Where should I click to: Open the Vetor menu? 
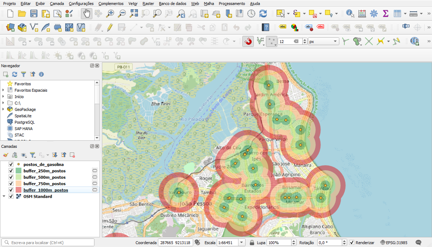(133, 3)
